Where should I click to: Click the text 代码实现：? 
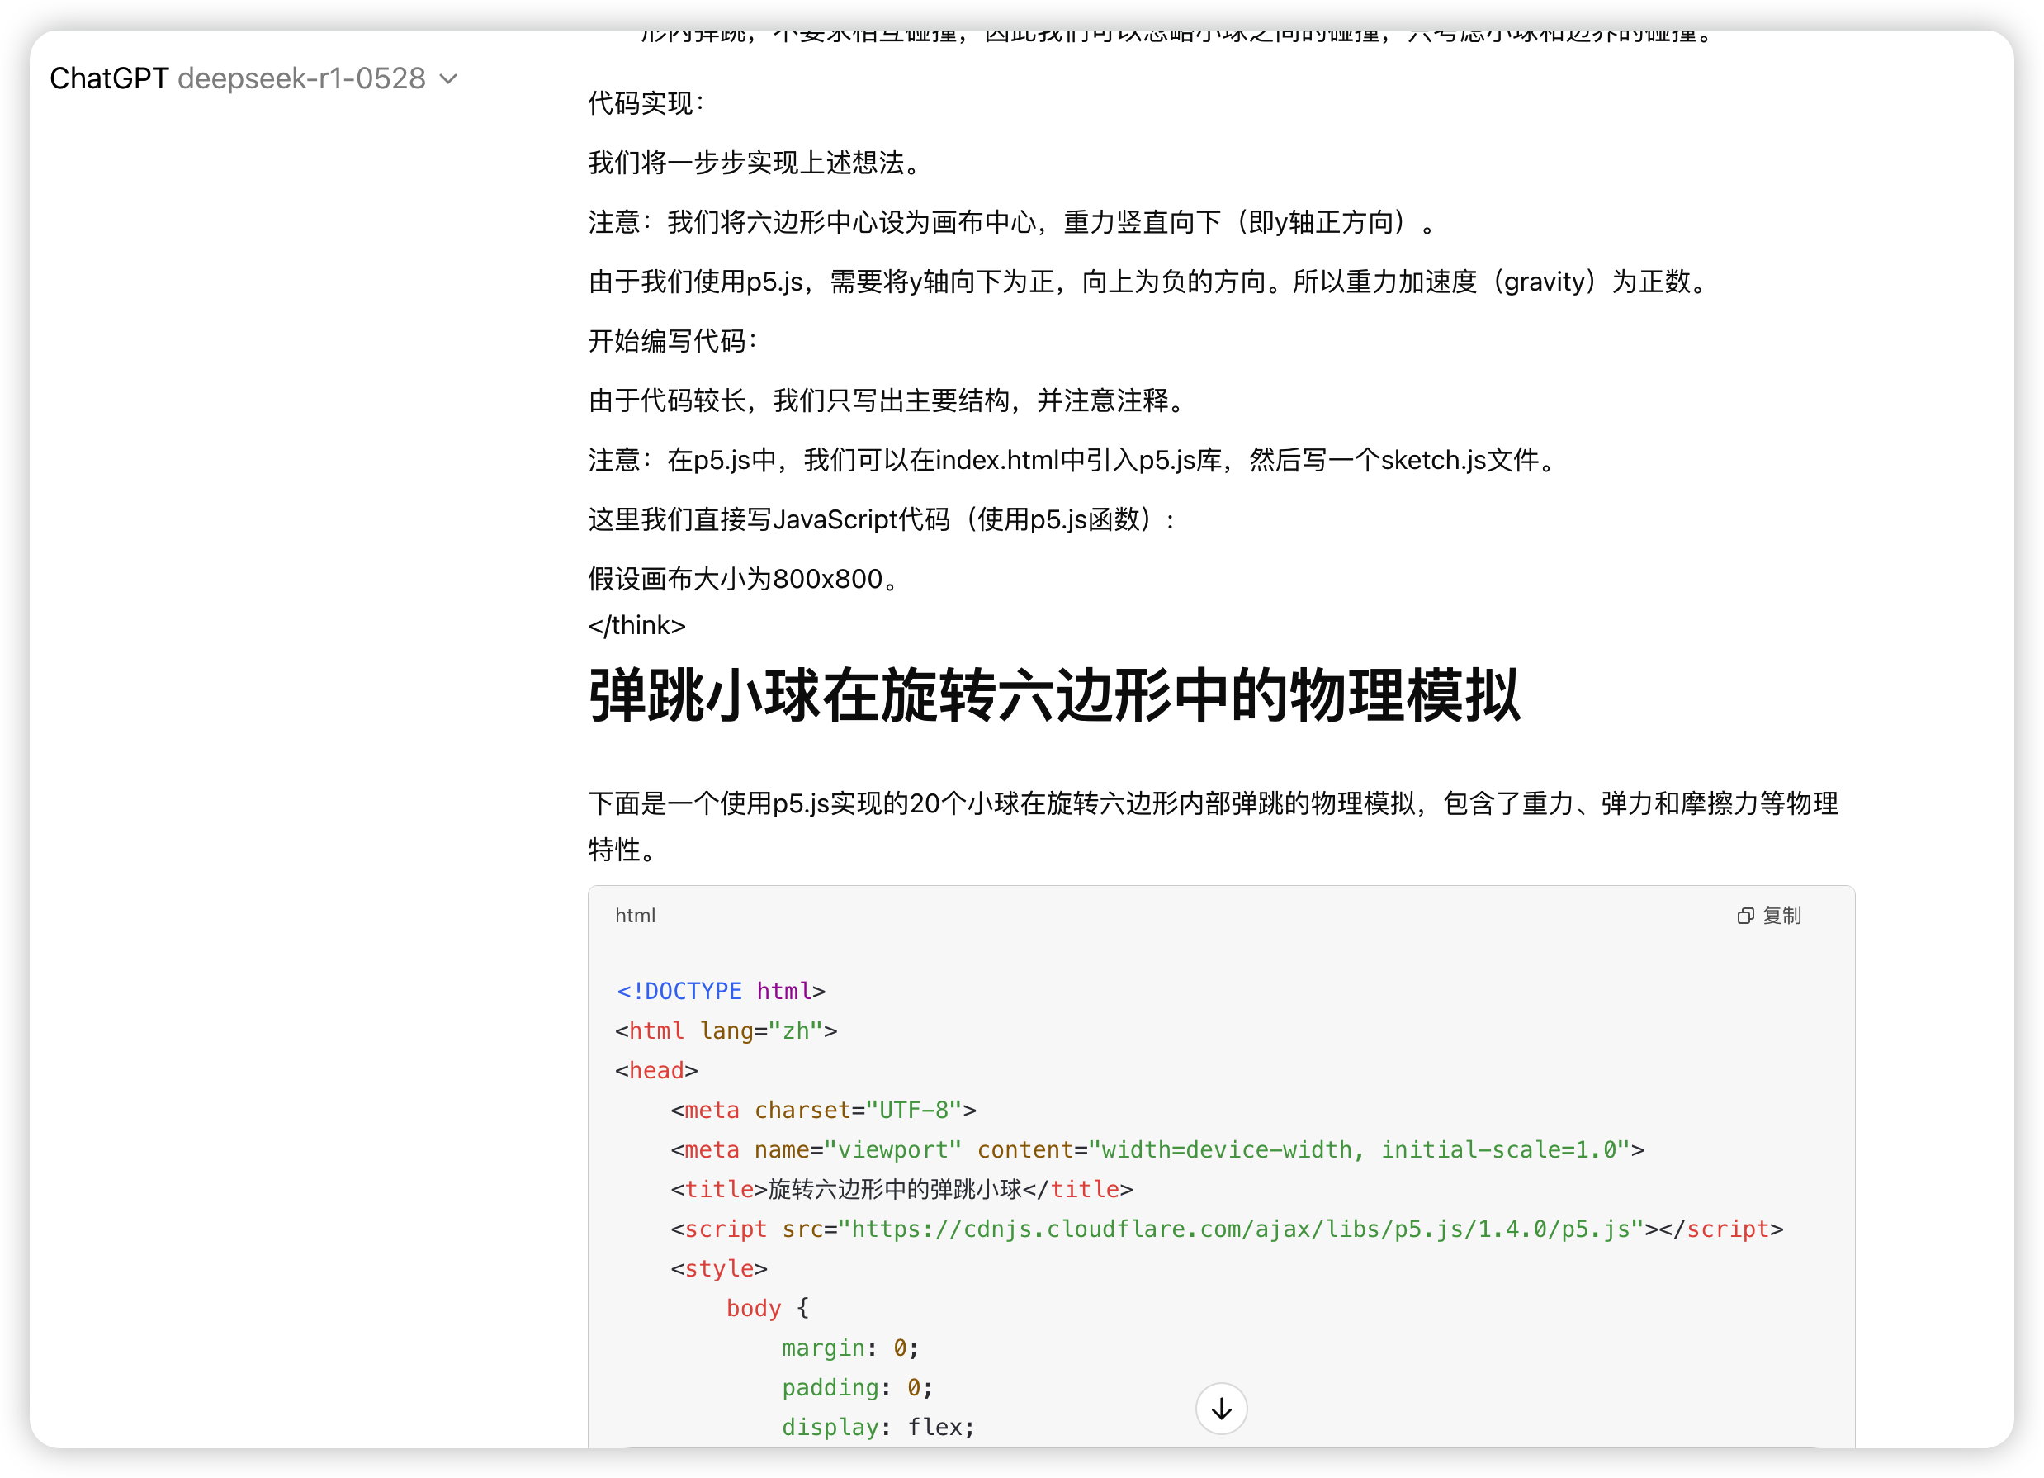(646, 104)
